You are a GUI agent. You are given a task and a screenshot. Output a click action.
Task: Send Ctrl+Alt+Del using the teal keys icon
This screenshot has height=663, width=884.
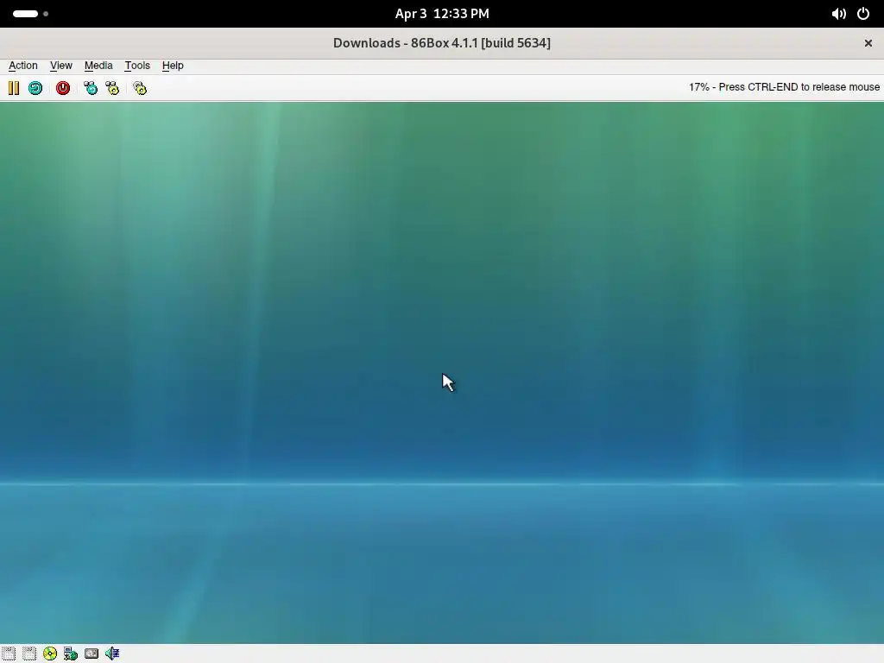click(90, 88)
